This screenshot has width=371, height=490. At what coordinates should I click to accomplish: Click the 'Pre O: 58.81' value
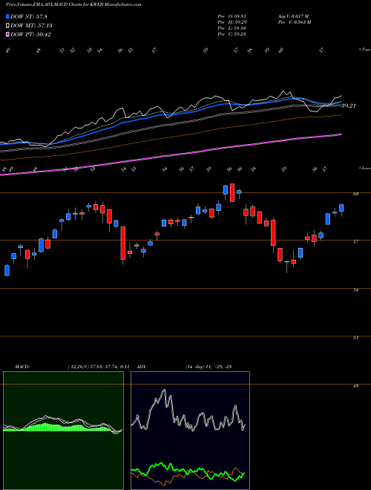[x=232, y=16]
